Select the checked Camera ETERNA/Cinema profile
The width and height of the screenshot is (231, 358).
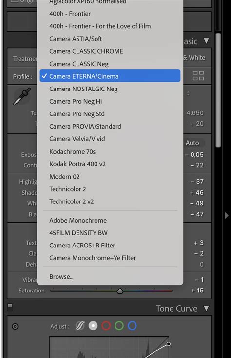(110, 76)
